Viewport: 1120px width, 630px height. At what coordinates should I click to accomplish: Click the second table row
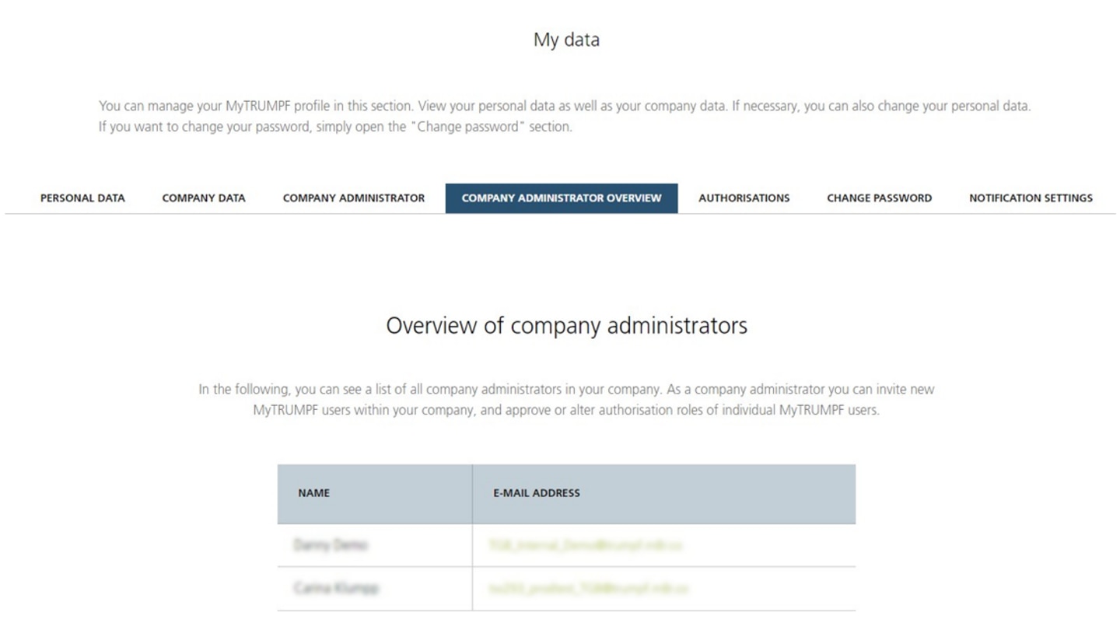coord(566,589)
